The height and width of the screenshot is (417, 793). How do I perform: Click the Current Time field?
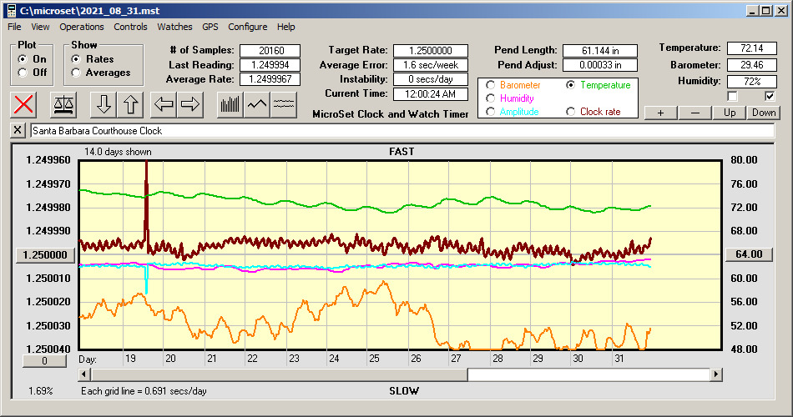tap(431, 93)
